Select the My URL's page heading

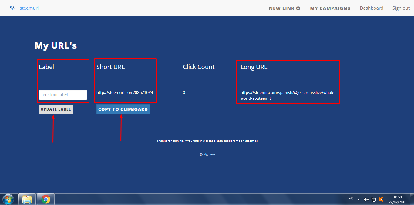[x=56, y=45]
